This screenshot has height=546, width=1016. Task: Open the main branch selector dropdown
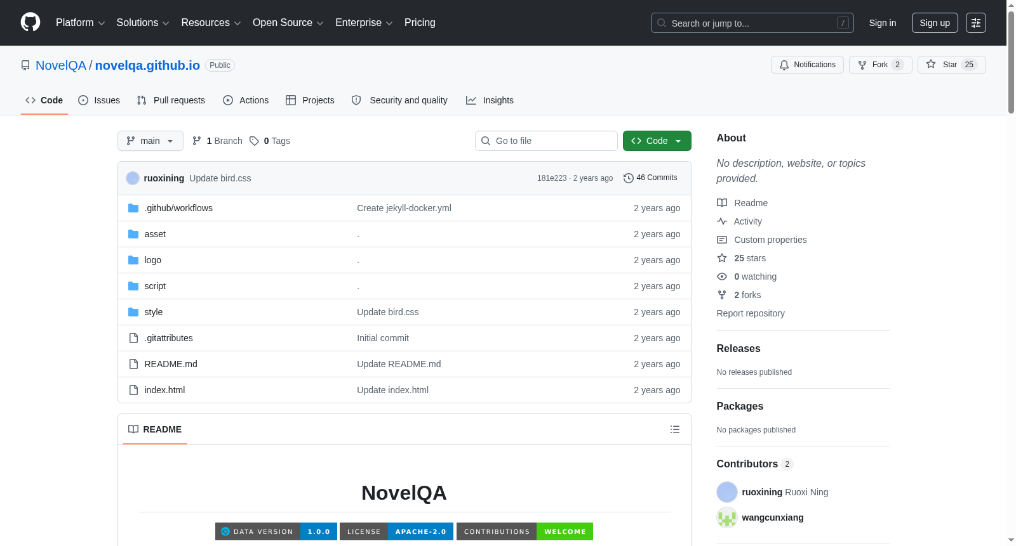coord(150,141)
